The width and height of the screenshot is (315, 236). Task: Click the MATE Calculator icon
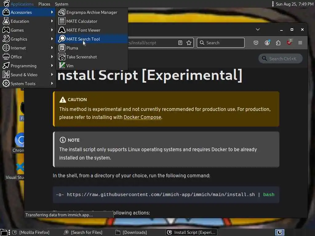(x=62, y=21)
